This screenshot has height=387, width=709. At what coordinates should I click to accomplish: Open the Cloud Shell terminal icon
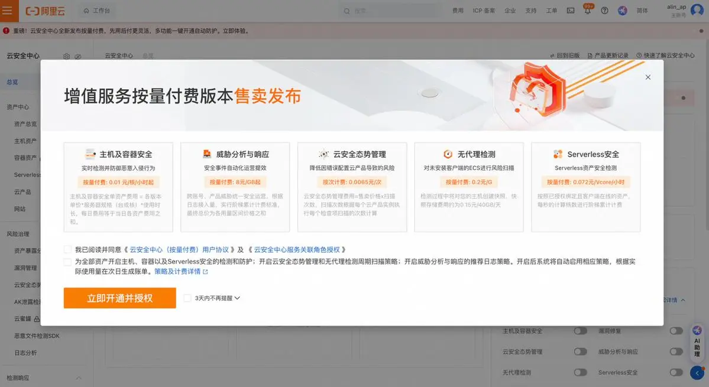point(571,11)
